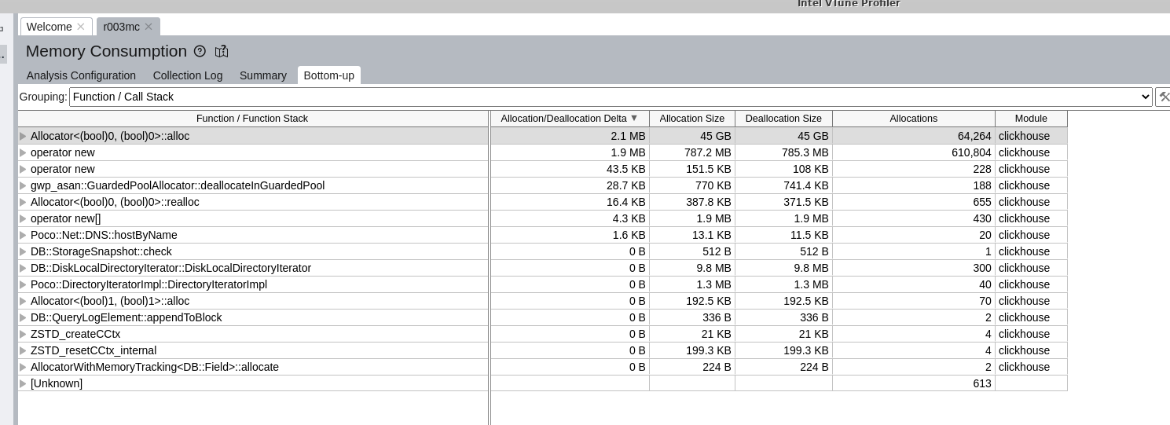
Task: Expand the Allocator<(bool)0, (bool)0>::alloc row
Action: click(x=23, y=136)
